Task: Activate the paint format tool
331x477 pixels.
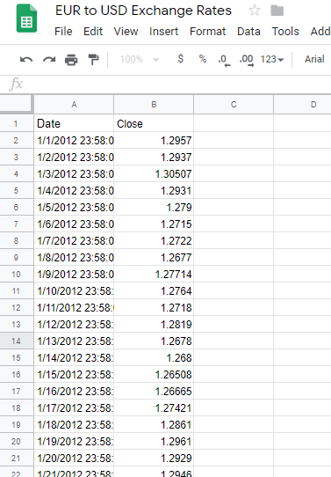Action: pyautogui.click(x=93, y=59)
